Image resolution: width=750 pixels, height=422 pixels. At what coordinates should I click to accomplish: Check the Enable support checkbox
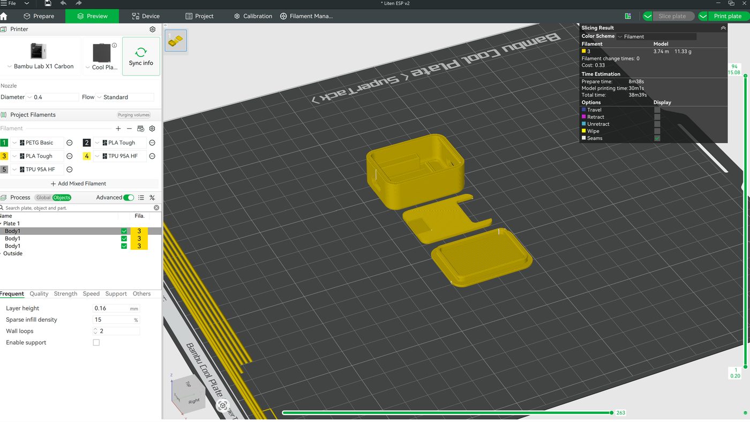[x=96, y=343]
